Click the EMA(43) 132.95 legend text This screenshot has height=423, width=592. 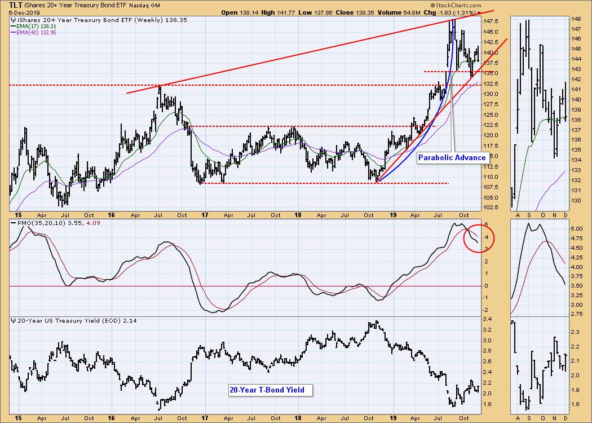[36, 33]
